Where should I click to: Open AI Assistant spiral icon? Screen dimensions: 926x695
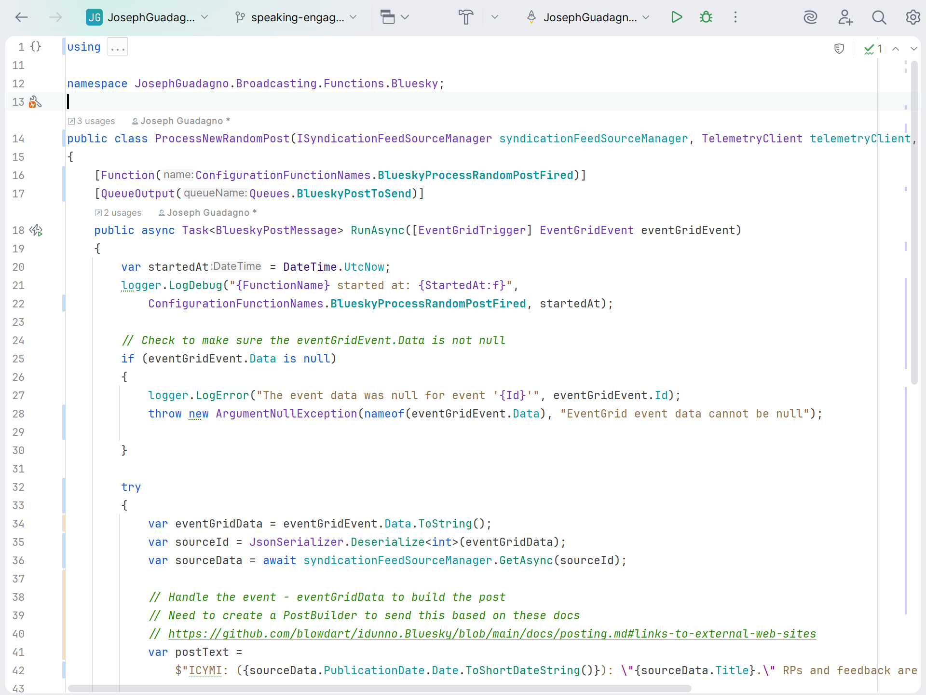point(810,17)
